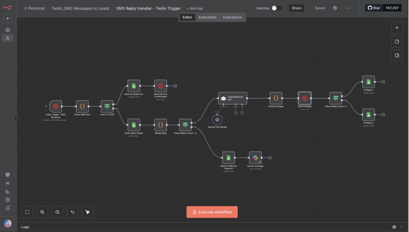Add Tool sub-node to Lead Response Bot

point(242,113)
